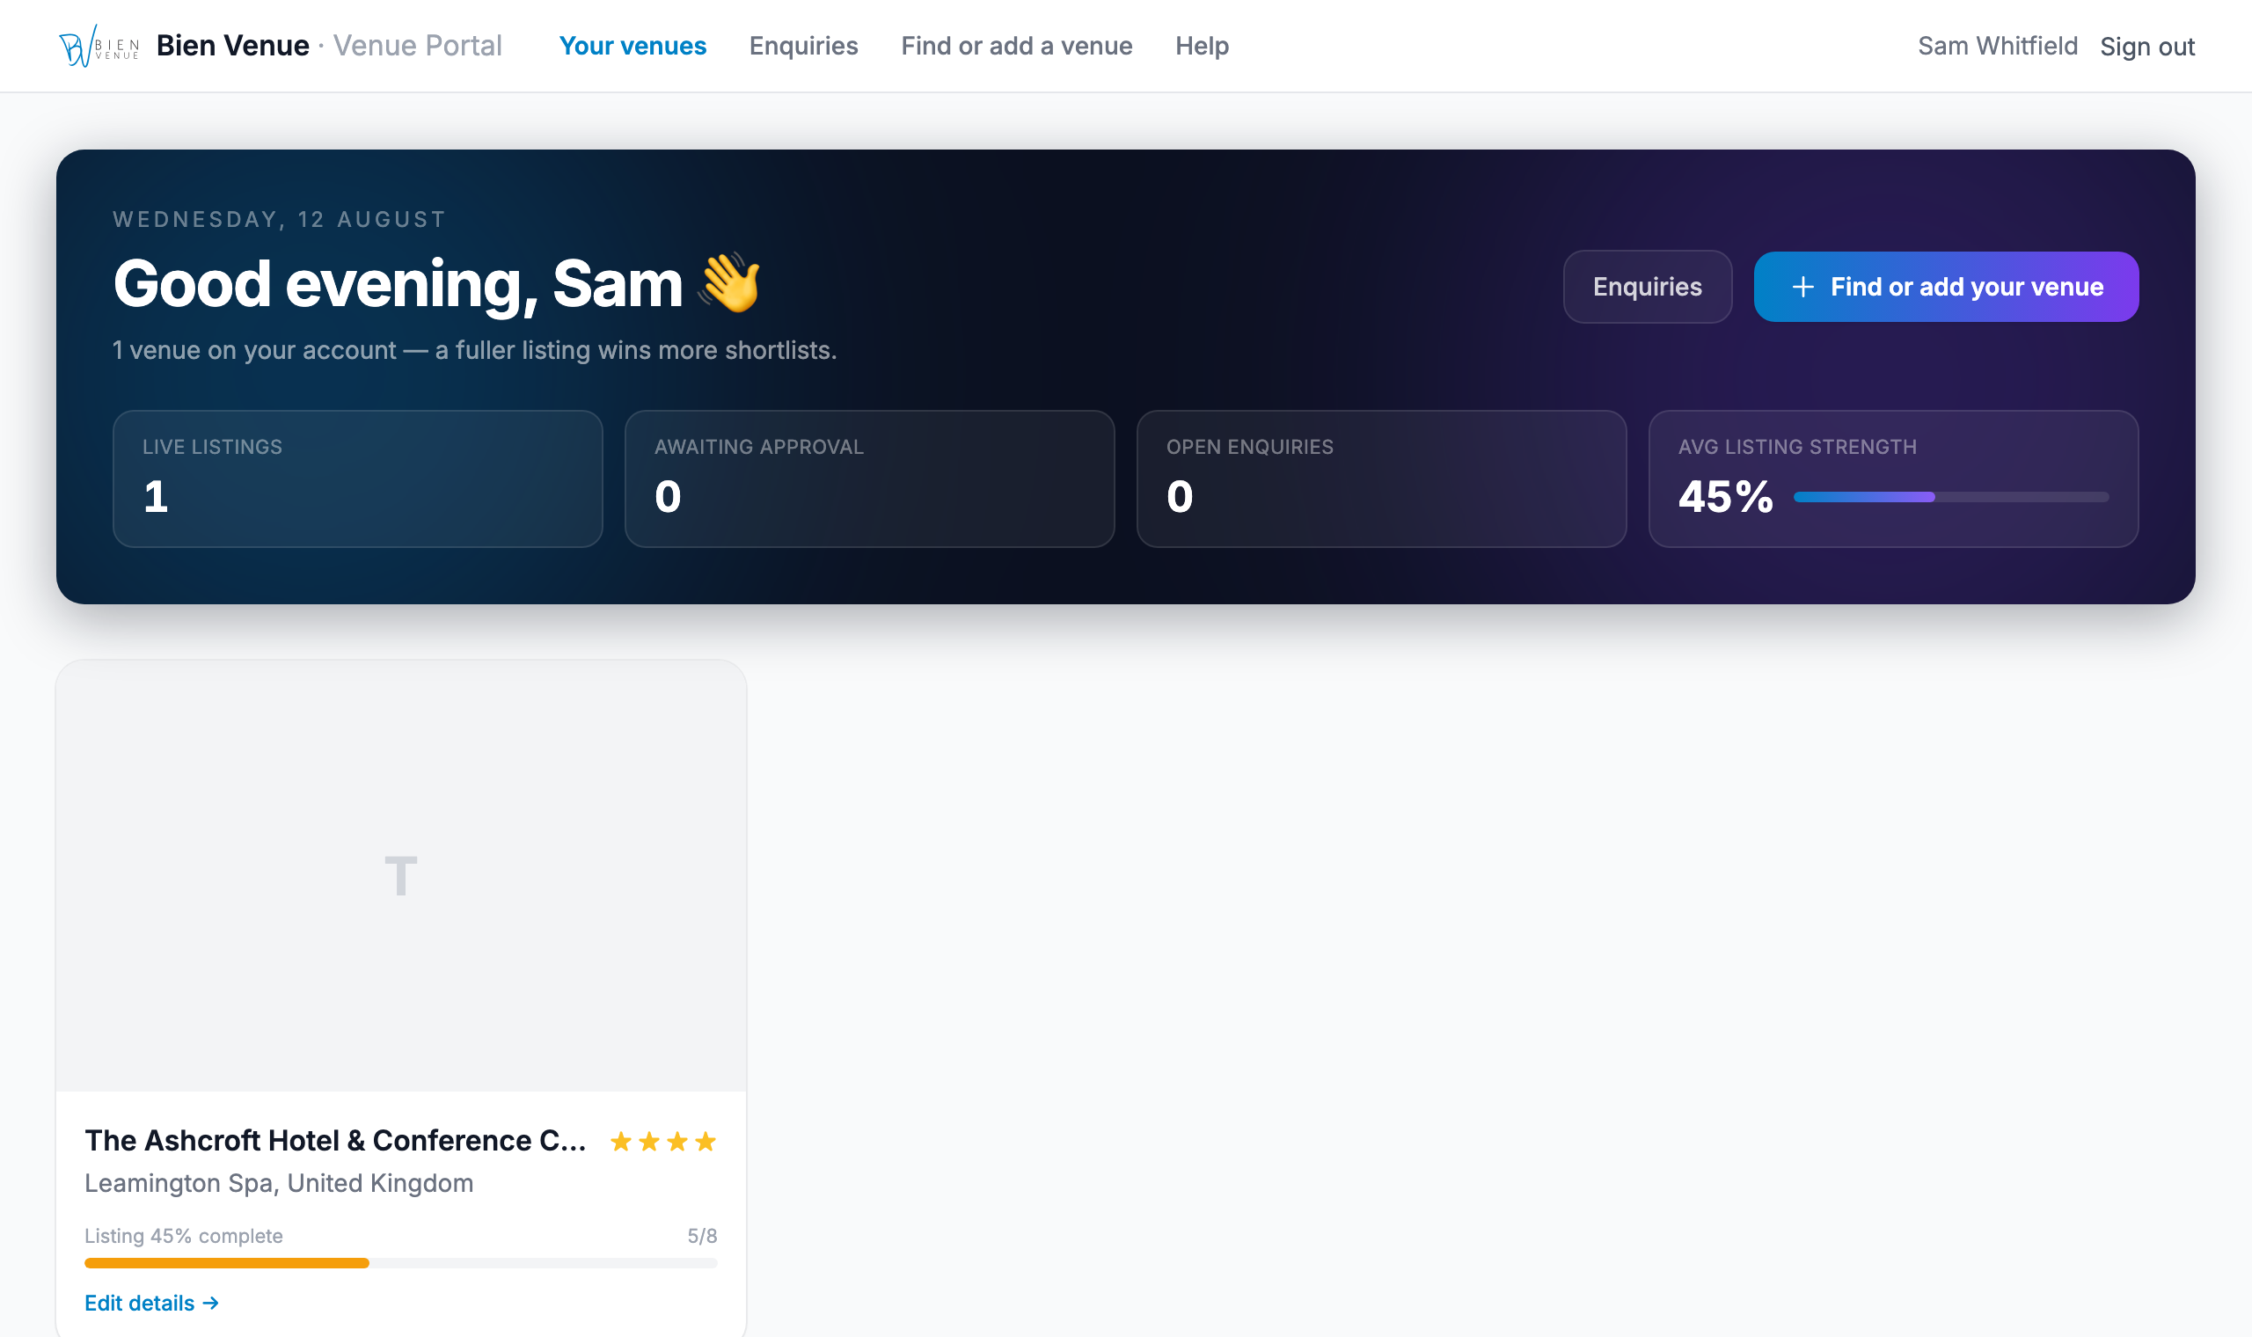
Task: Open Edit details for Ashcroft Hotel
Action: pos(152,1303)
